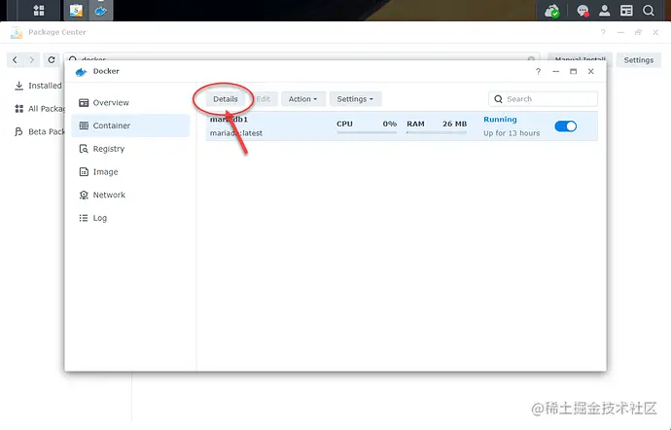Image resolution: width=671 pixels, height=430 pixels.
Task: Go forward in Package Center
Action: tap(32, 60)
